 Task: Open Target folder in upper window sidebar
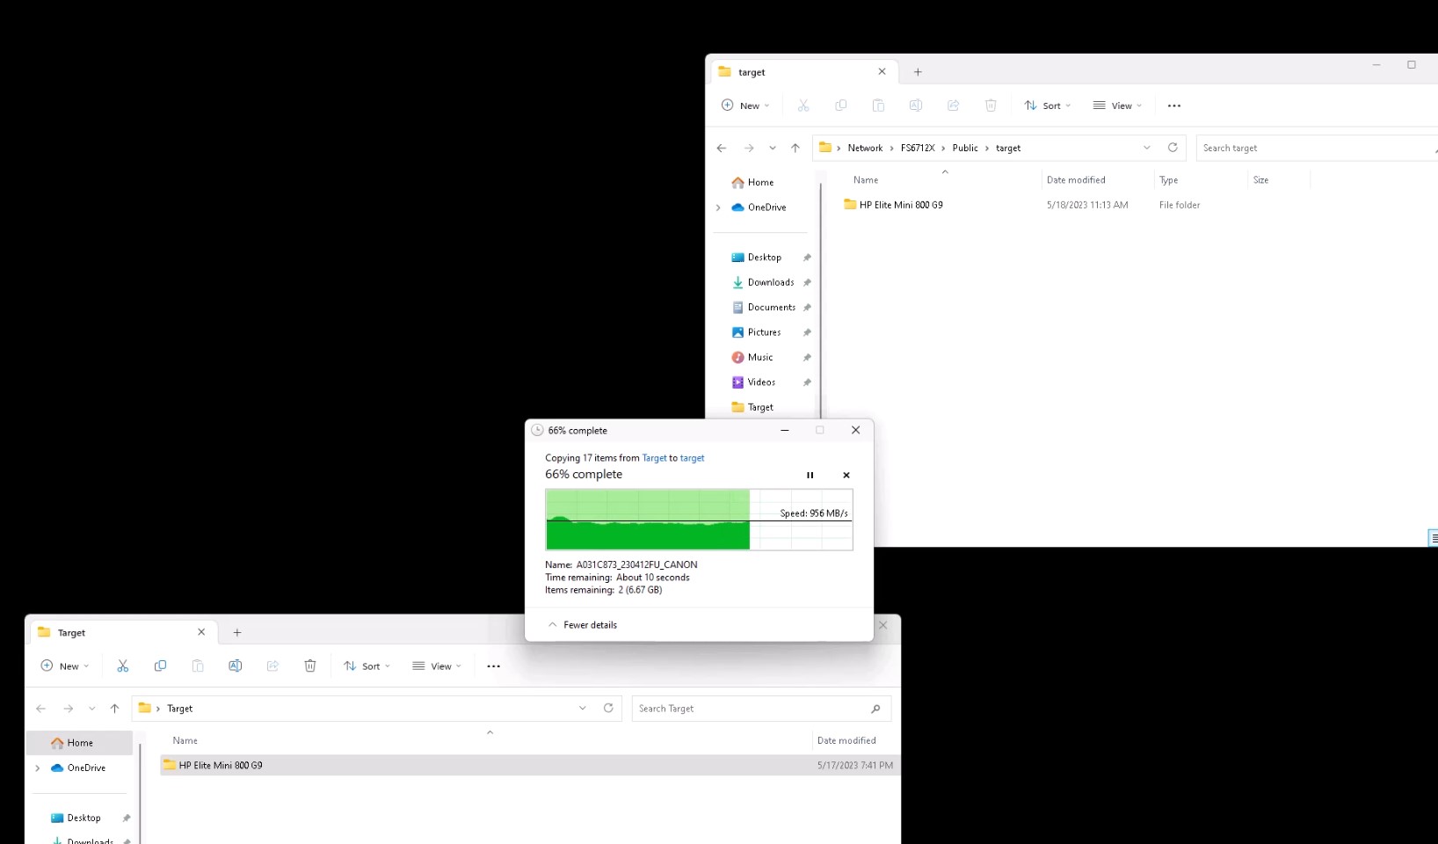click(761, 407)
